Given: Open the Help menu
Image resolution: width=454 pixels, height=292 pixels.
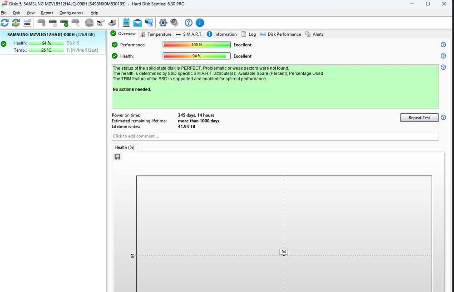Looking at the screenshot, I should click(x=94, y=13).
